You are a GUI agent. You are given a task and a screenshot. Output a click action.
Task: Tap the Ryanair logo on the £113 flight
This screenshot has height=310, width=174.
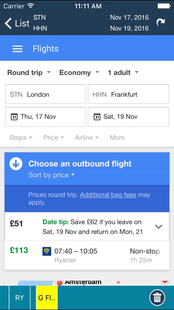click(47, 251)
